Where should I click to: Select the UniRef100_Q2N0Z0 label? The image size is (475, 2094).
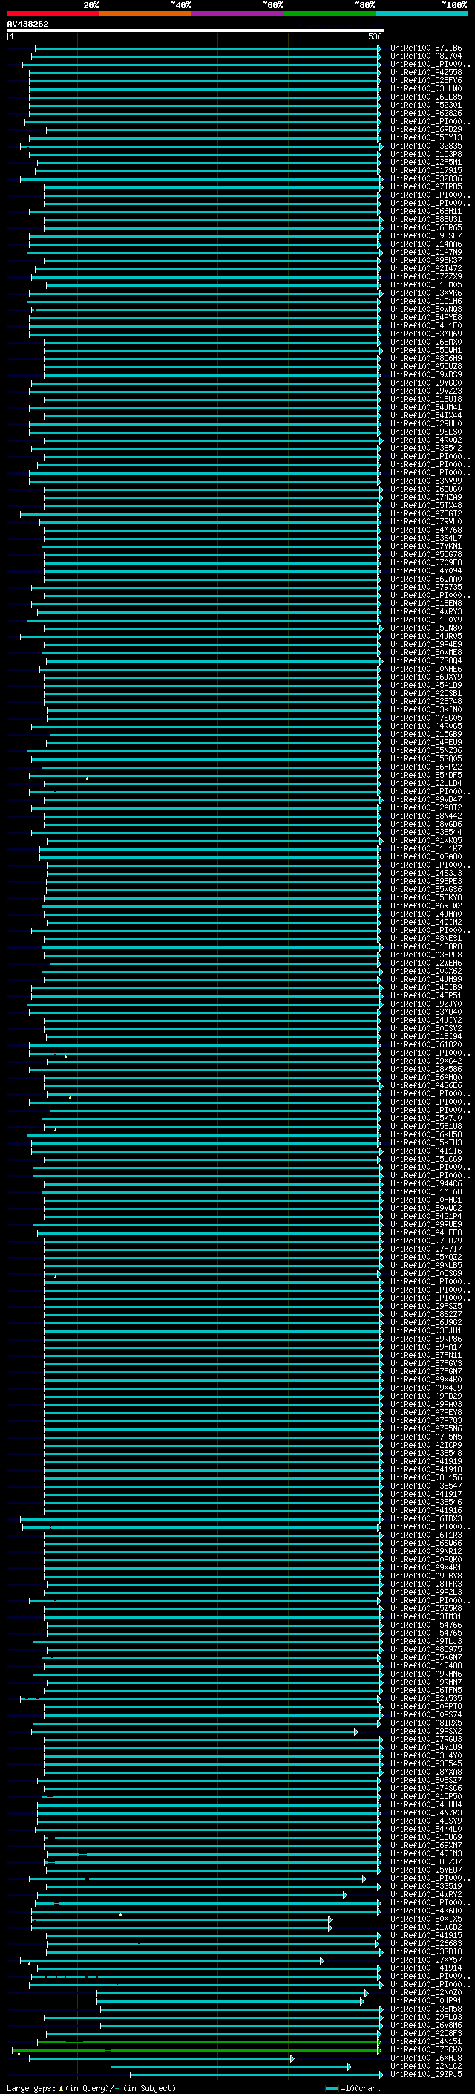(426, 1992)
